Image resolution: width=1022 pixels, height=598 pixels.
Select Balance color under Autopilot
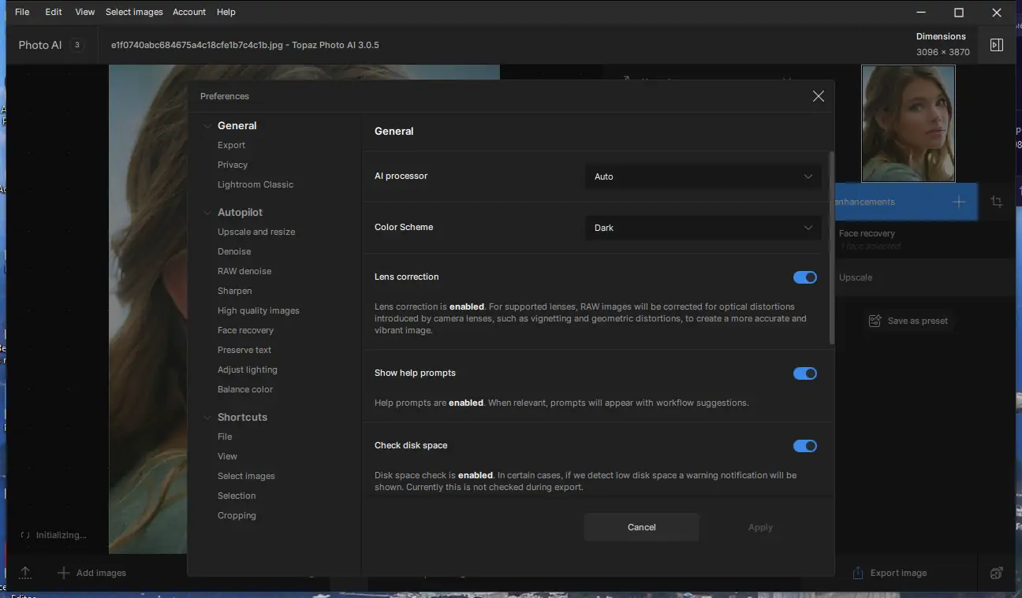(x=245, y=389)
